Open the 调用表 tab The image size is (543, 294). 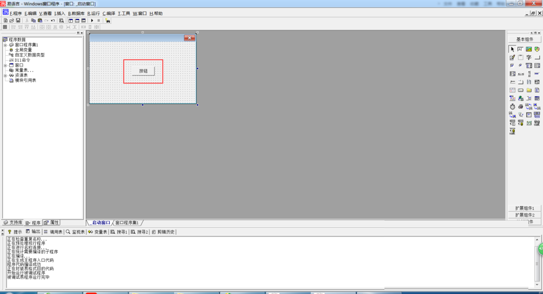(53, 232)
